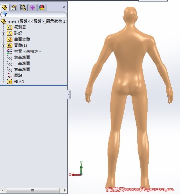Click the 實體(1) solid bodies icon
180x194 pixels.
pyautogui.click(x=9, y=45)
